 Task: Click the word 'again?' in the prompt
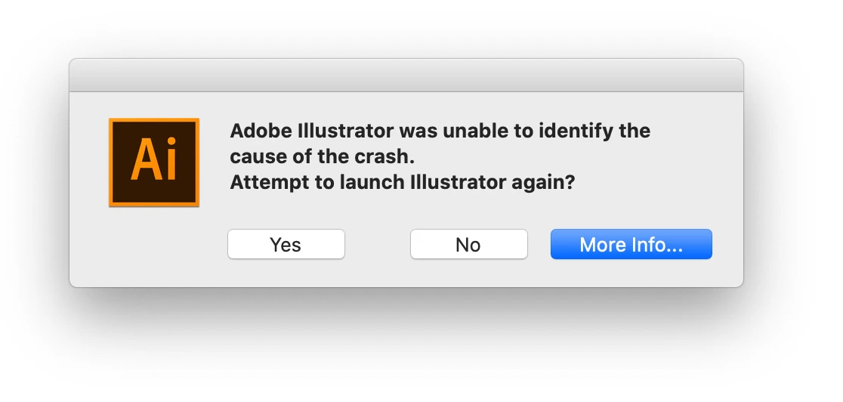pyautogui.click(x=542, y=184)
